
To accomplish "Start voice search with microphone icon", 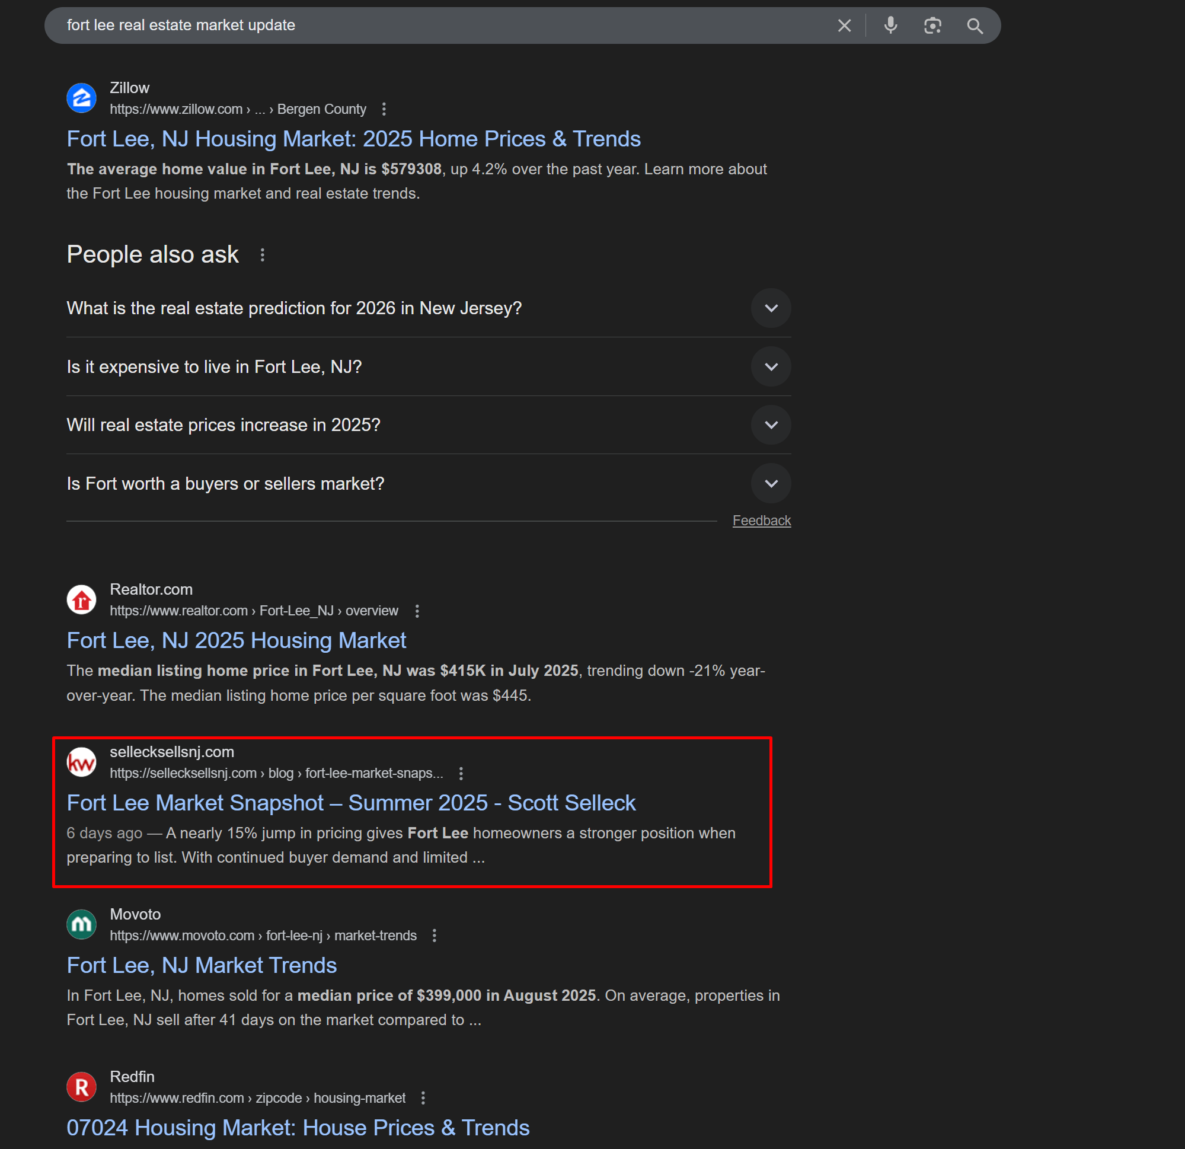I will [x=890, y=25].
